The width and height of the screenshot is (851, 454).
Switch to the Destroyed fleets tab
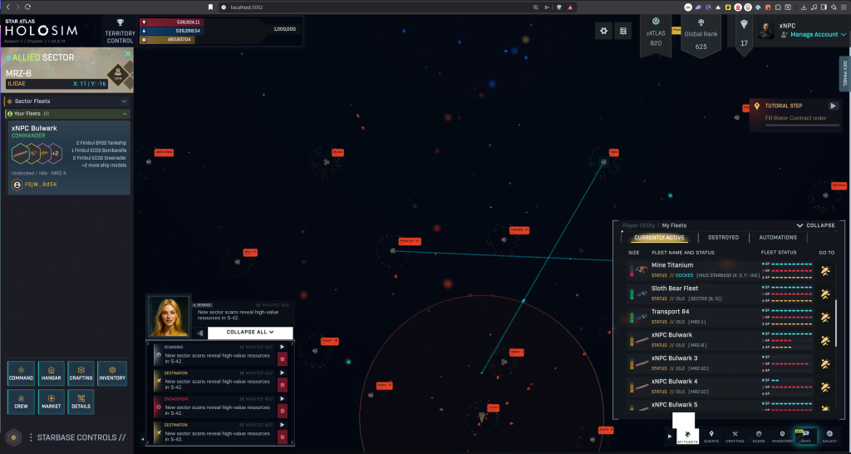pos(723,237)
